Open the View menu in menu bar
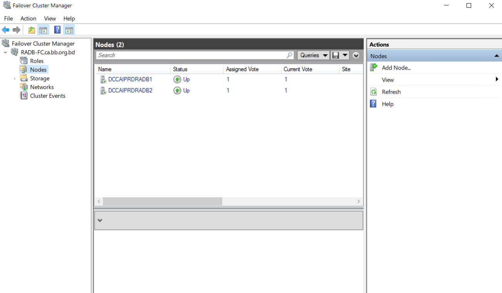The height and width of the screenshot is (293, 502). click(x=50, y=19)
